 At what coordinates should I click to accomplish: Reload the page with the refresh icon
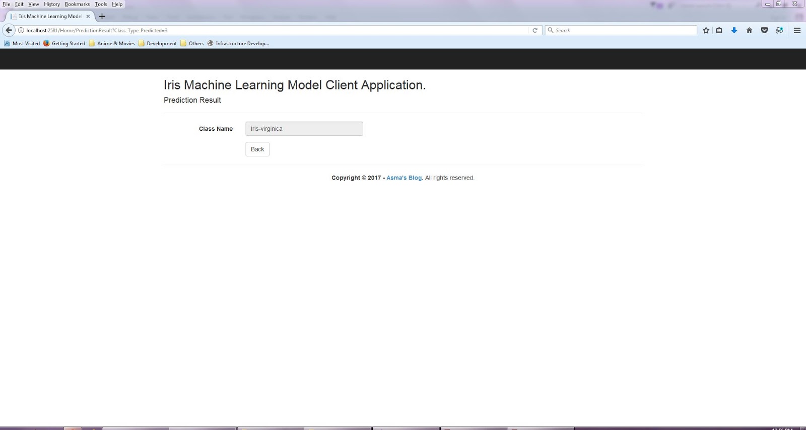[x=535, y=30]
